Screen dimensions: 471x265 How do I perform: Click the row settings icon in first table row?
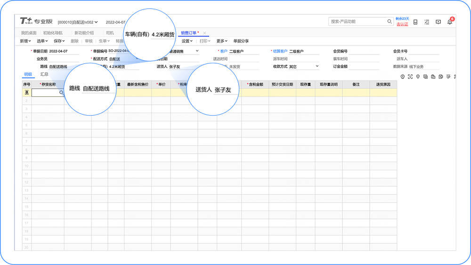point(27,93)
